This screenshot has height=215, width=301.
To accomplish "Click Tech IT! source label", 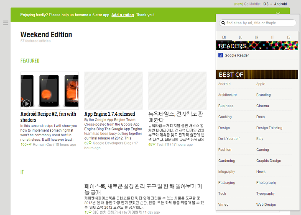I will pyautogui.click(x=163, y=145).
